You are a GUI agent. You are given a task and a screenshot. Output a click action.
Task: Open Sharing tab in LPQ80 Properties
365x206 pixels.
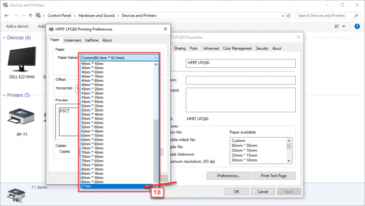click(180, 48)
